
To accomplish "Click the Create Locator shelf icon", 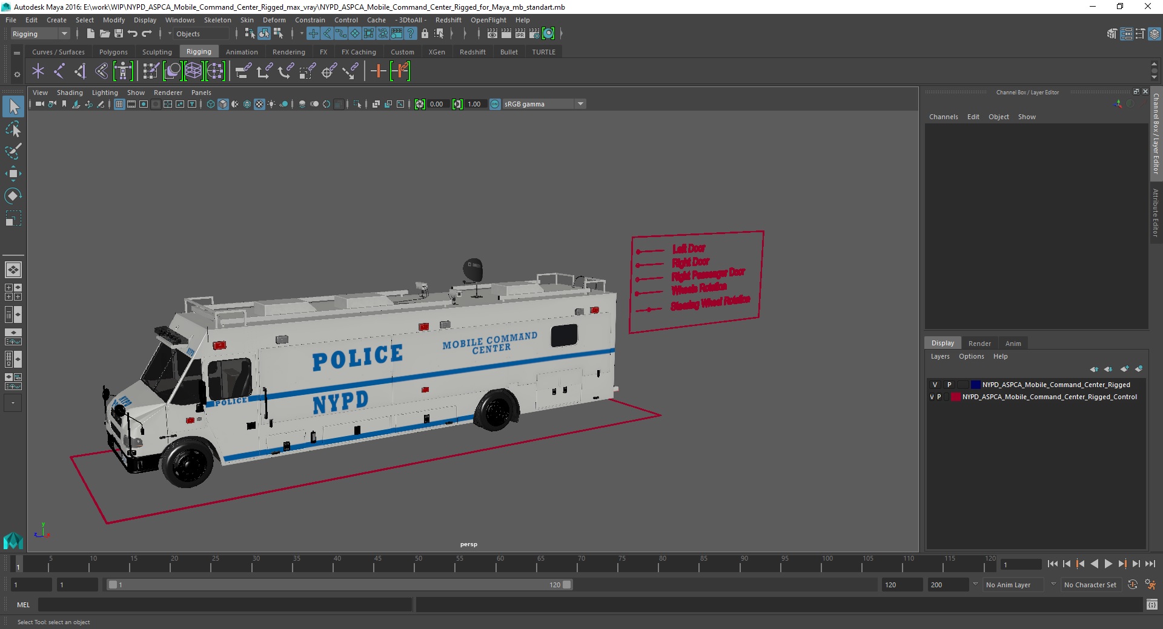I will click(38, 71).
